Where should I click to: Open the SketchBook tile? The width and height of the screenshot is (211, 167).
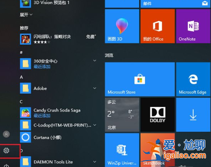tap(158, 150)
